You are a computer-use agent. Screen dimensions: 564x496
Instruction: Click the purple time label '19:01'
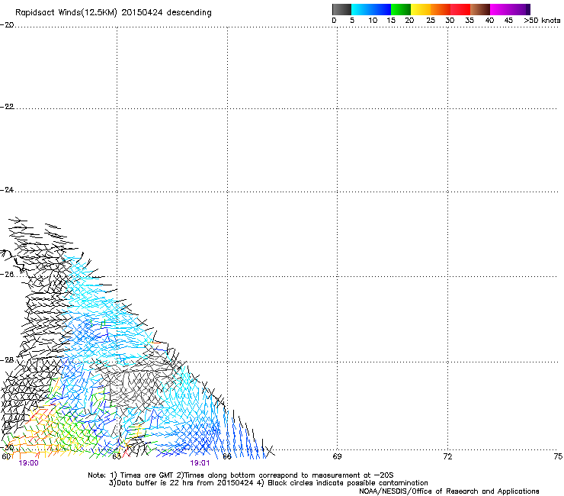(x=200, y=463)
